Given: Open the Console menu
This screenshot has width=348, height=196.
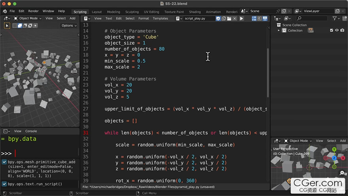Looking at the screenshot, I should click(x=31, y=131).
